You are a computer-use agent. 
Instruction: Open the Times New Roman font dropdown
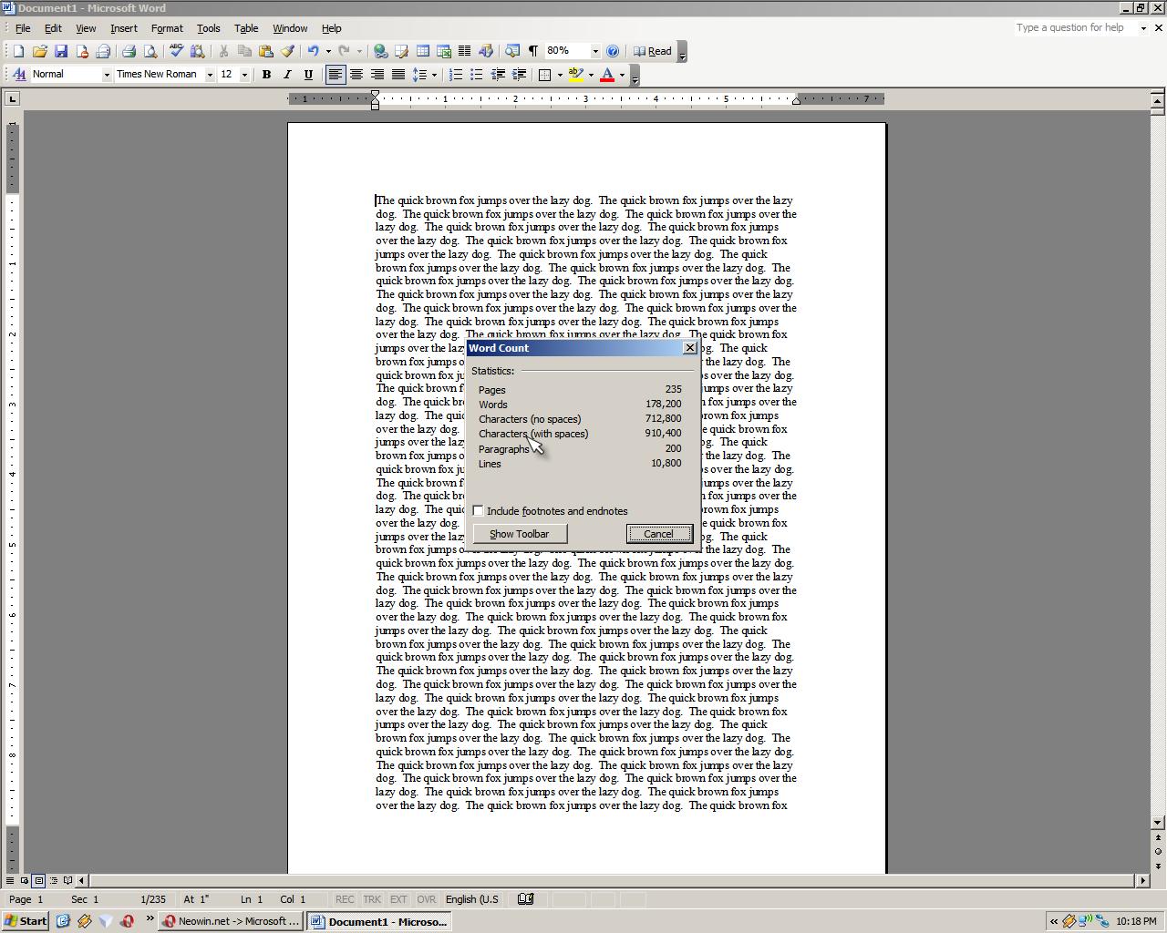click(x=210, y=74)
